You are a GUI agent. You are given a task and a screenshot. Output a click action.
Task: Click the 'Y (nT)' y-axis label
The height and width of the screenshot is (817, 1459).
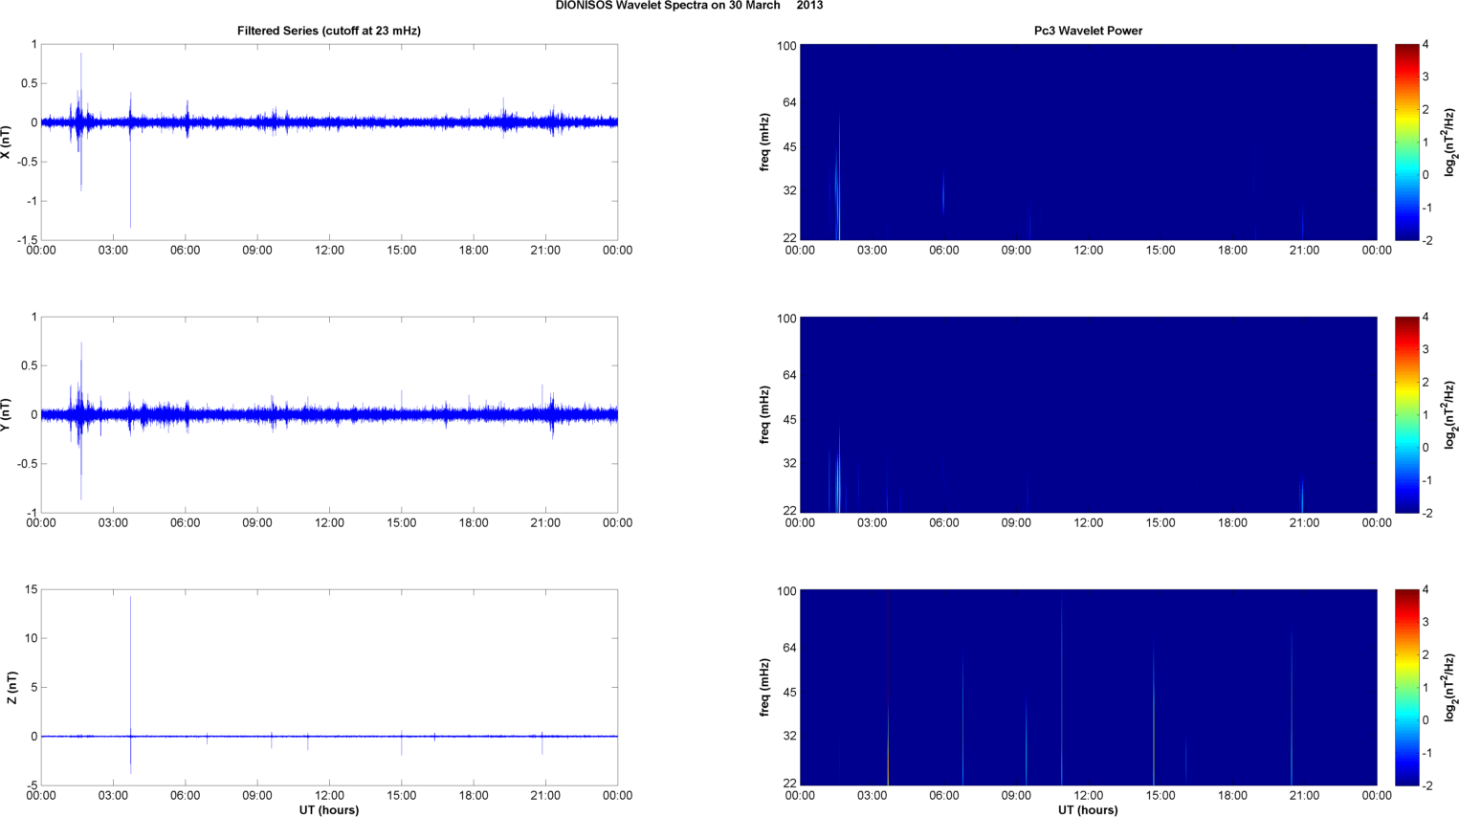7,415
